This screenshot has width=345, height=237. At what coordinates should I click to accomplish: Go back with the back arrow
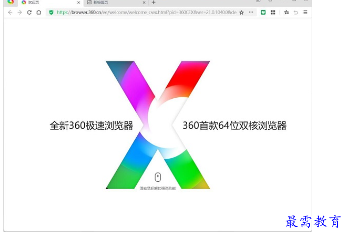tap(10, 12)
